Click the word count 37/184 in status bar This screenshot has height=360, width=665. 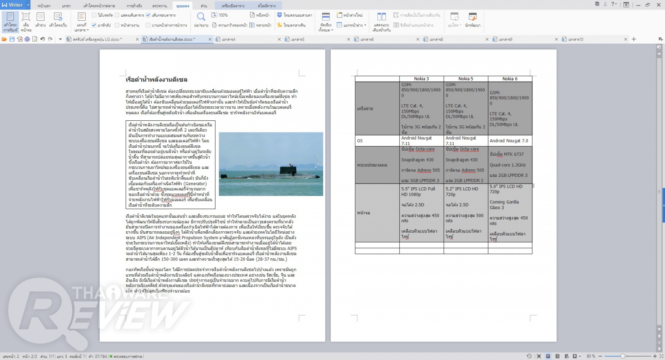pyautogui.click(x=98, y=356)
